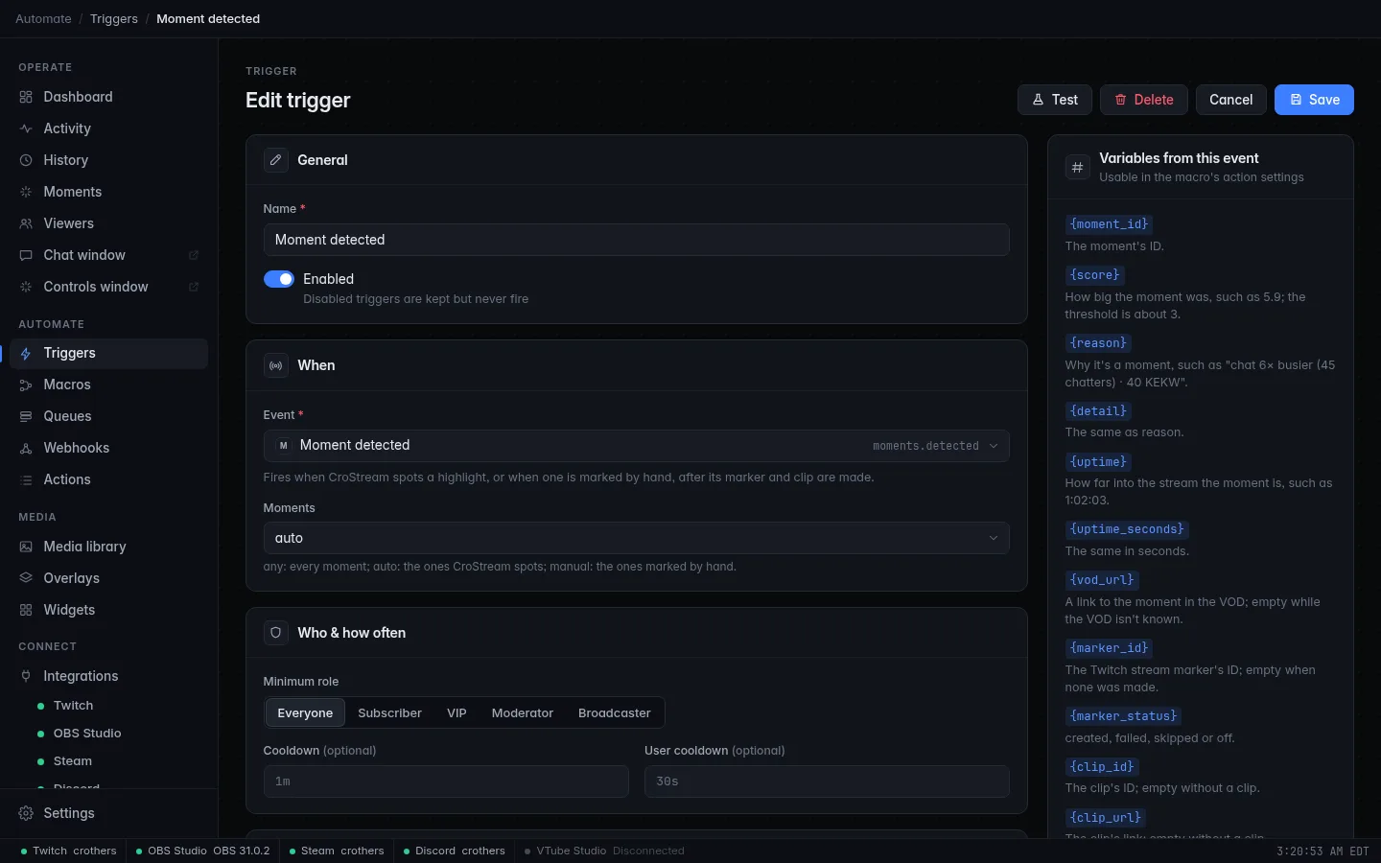Select the {uptime} variable tag

1098,462
